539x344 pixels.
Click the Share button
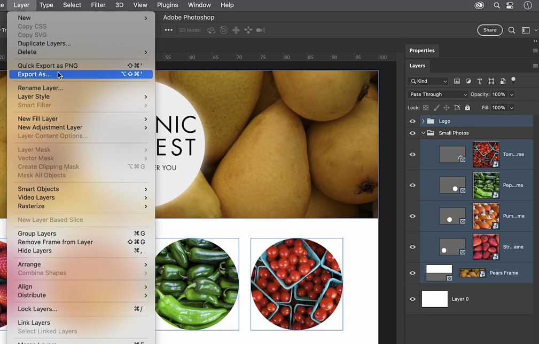coord(490,30)
